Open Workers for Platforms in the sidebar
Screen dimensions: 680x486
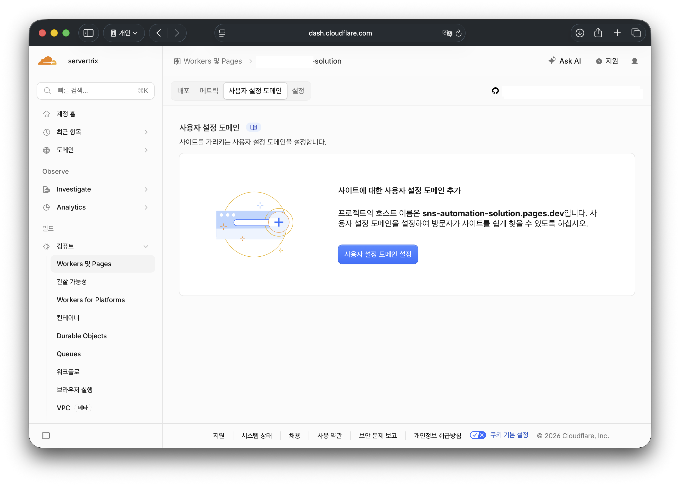[x=103, y=300]
